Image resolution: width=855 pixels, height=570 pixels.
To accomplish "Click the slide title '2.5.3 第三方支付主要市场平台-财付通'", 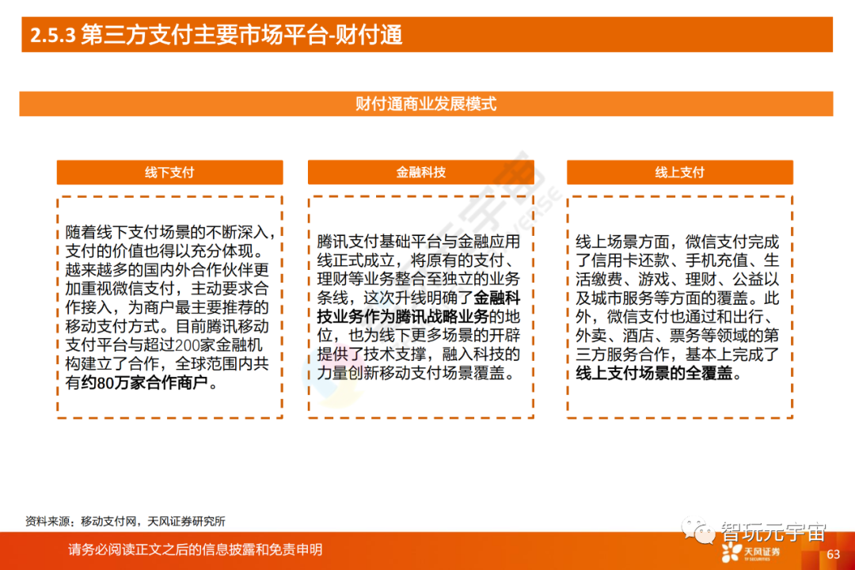I will (x=216, y=35).
